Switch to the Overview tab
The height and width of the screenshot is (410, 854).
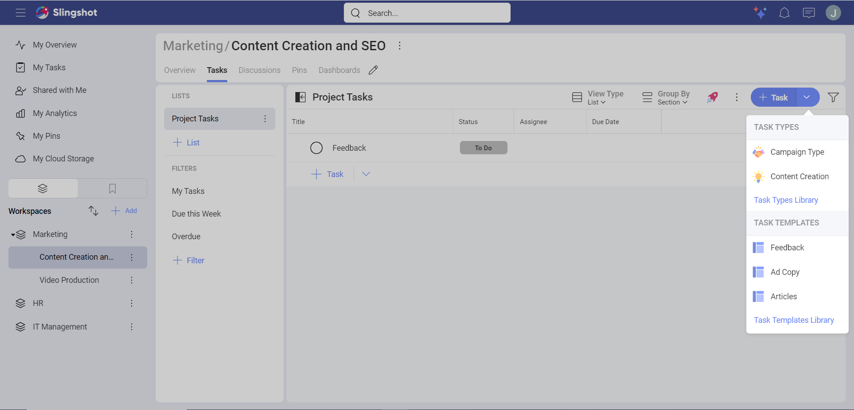point(180,70)
